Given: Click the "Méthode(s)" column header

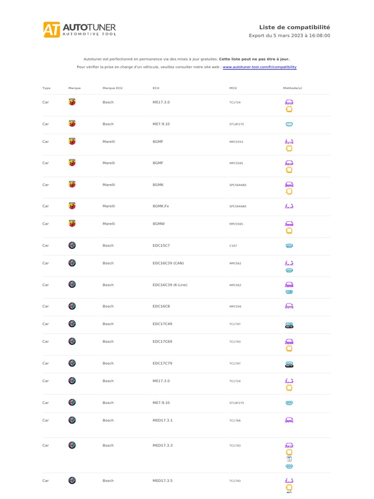Looking at the screenshot, I should click(292, 88).
